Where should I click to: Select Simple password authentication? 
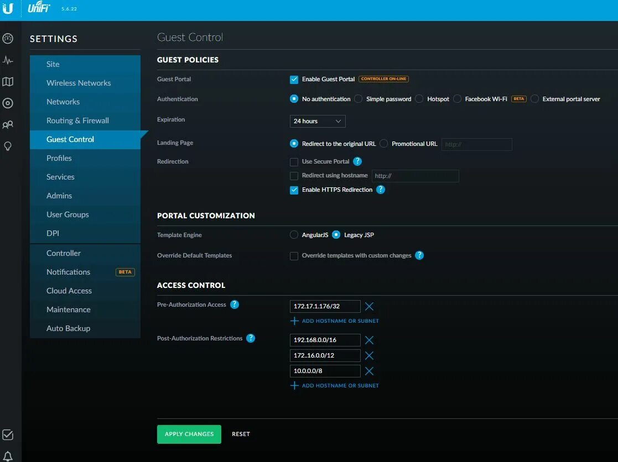coord(359,99)
